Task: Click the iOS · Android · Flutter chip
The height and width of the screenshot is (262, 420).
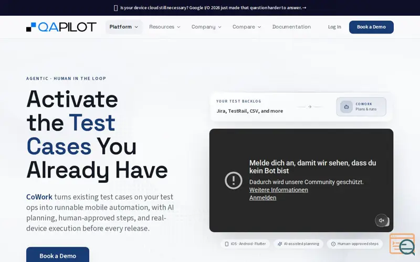Action: click(245, 244)
